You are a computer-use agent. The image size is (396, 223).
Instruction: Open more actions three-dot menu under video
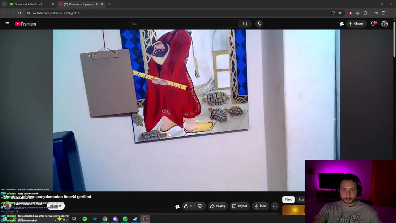pos(275,206)
